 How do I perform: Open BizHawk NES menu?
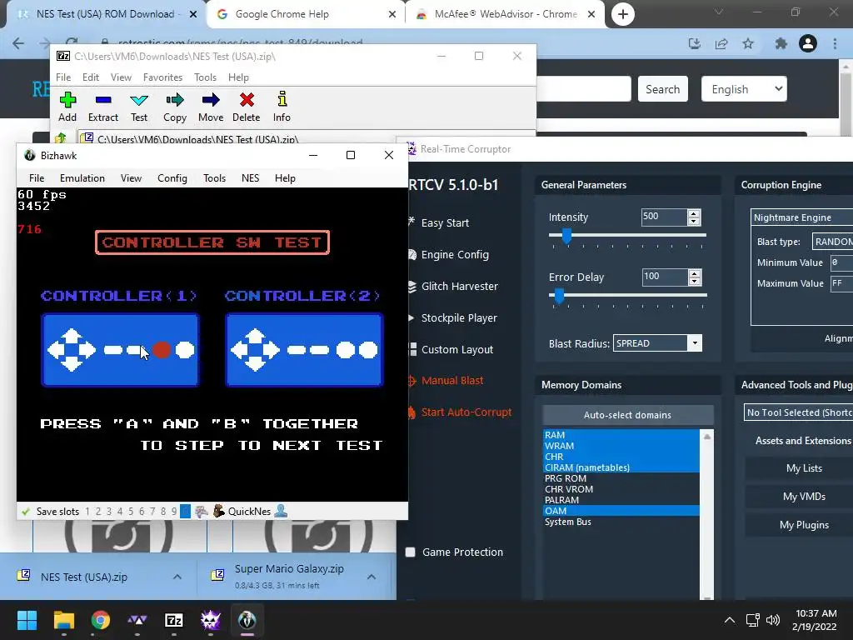250,178
